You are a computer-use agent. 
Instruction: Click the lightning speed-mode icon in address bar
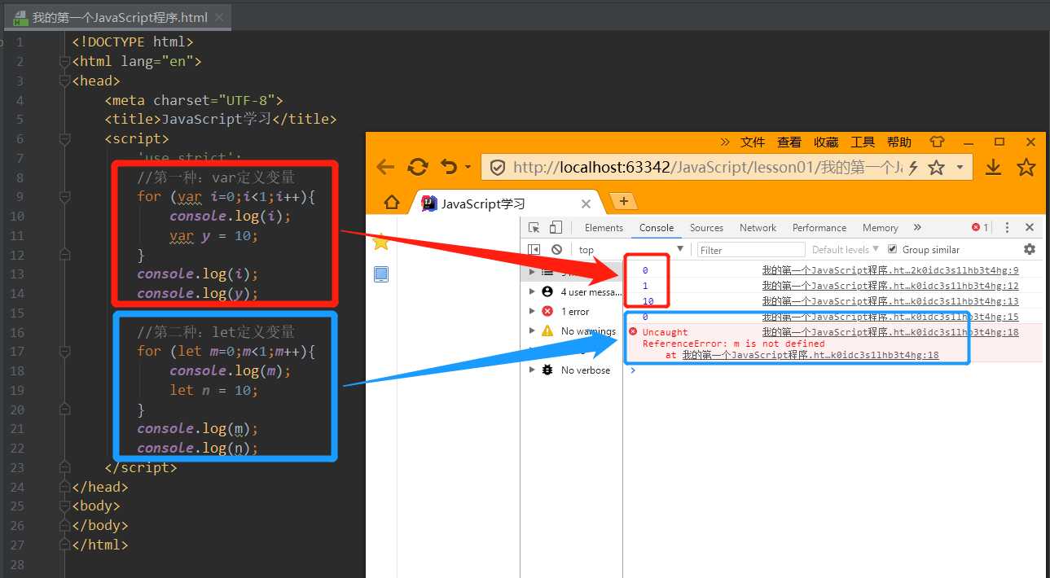pos(913,168)
